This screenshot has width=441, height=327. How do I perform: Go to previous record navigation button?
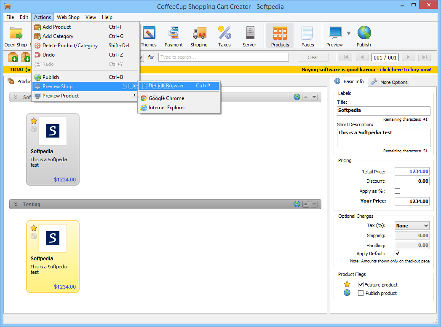(362, 57)
